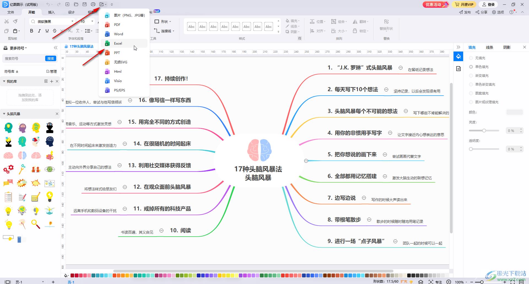This screenshot has height=284, width=529.
Task: Click the layers icon in status bar
Action: coord(421,282)
